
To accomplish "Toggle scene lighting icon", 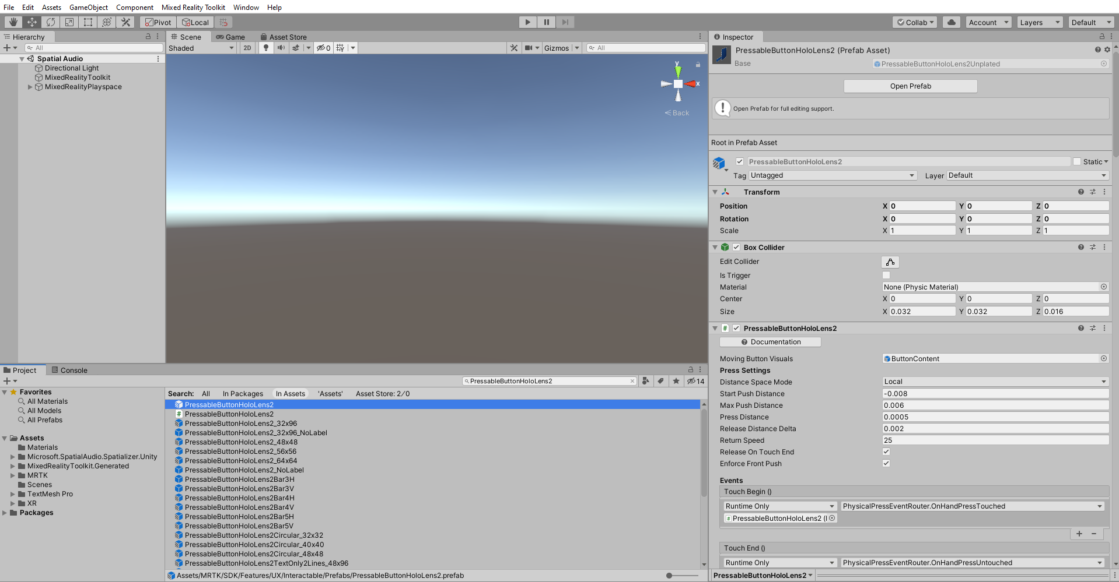I will 266,48.
